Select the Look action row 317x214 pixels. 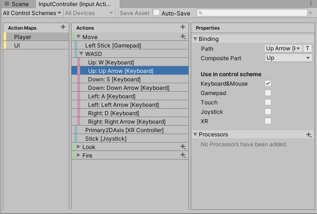point(130,147)
